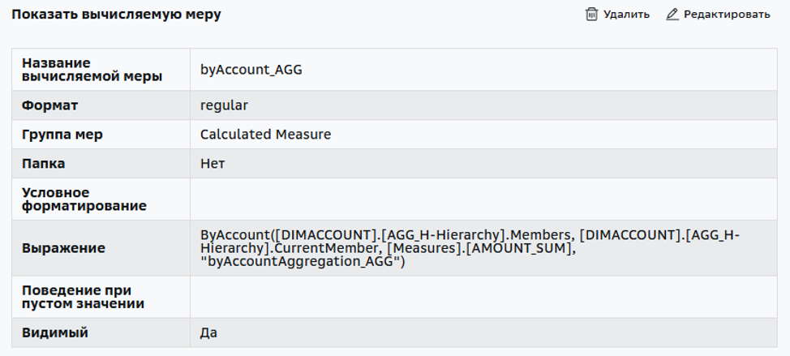Click the 'byAccount_AGG' measure name value
Viewport: 790px width, 356px height.
point(251,70)
